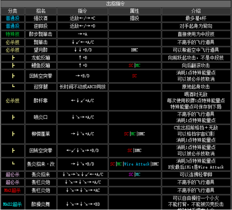Click the command '↓↙←+A/C'
This screenshot has width=232, height=210.
(x=83, y=42)
